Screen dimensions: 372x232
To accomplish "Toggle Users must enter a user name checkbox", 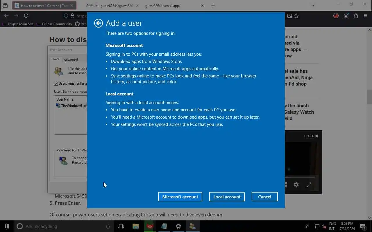I will (x=56, y=84).
